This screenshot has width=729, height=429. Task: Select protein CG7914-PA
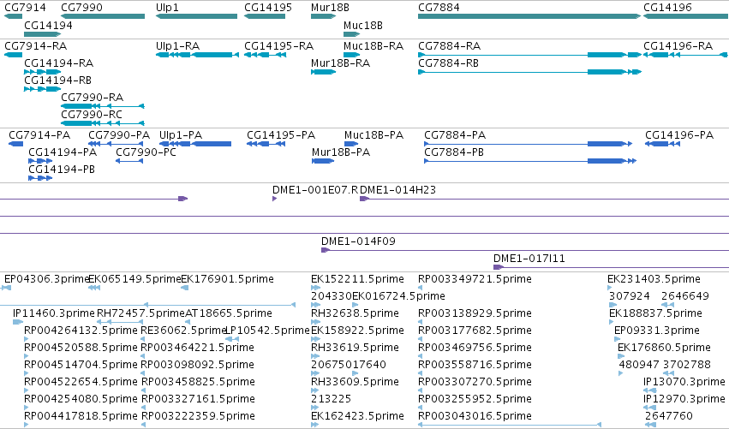pos(39,135)
